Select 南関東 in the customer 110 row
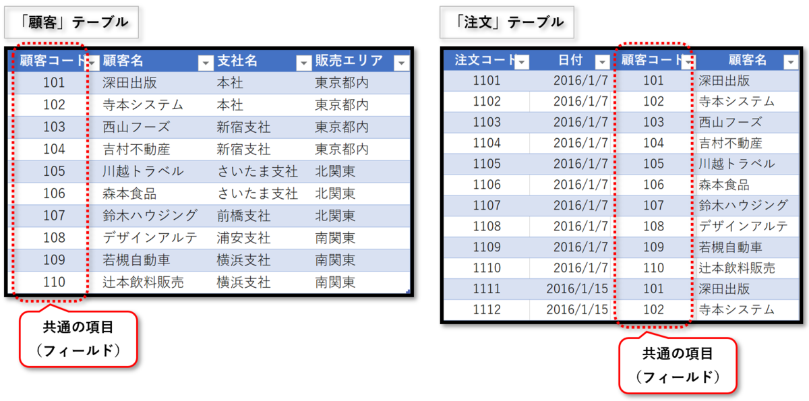Screen dimensions: 809x401 tap(335, 282)
